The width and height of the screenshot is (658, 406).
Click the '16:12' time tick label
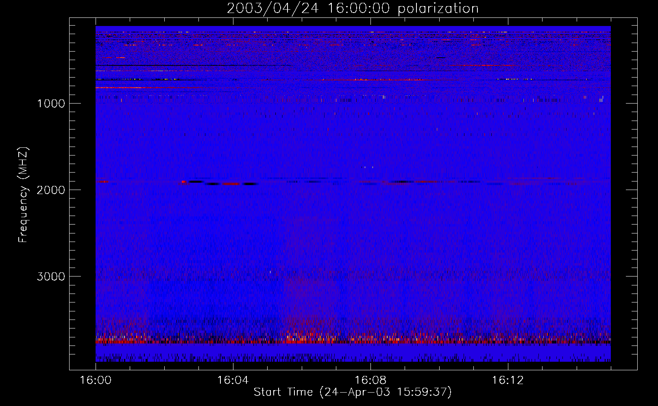[x=508, y=380]
